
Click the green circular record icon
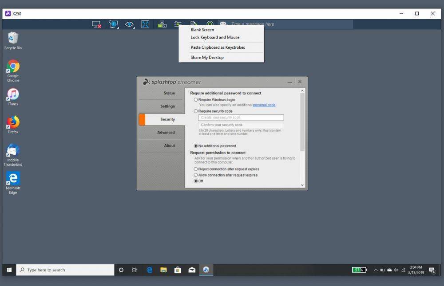[210, 24]
